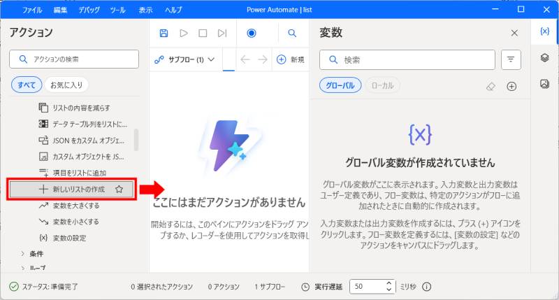Open run delay info icon
Viewport: 559px width, 300px height.
(x=427, y=287)
